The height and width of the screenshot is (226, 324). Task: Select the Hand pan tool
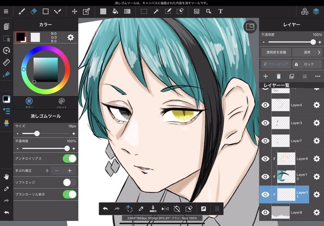tap(6, 177)
